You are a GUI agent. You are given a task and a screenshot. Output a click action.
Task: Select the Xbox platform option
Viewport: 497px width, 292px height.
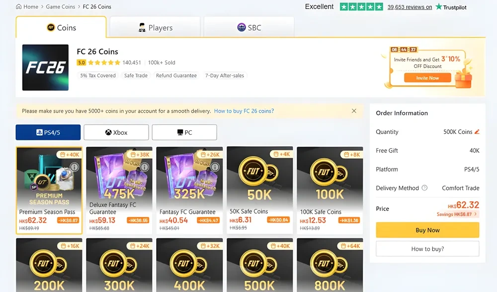click(x=116, y=132)
